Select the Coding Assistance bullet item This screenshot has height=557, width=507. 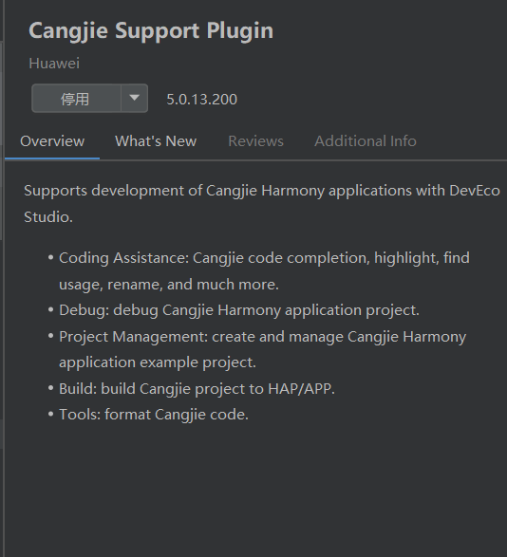pos(264,271)
